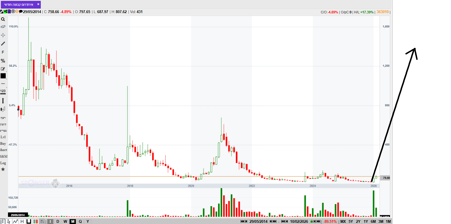Toggle the Log scale option
This screenshot has width=451, height=224.
(3, 163)
